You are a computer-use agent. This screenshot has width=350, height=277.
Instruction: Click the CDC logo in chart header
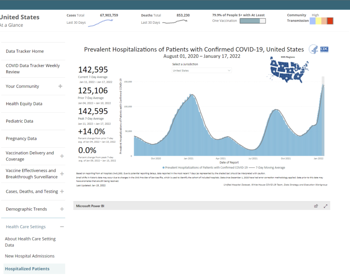[319, 49]
